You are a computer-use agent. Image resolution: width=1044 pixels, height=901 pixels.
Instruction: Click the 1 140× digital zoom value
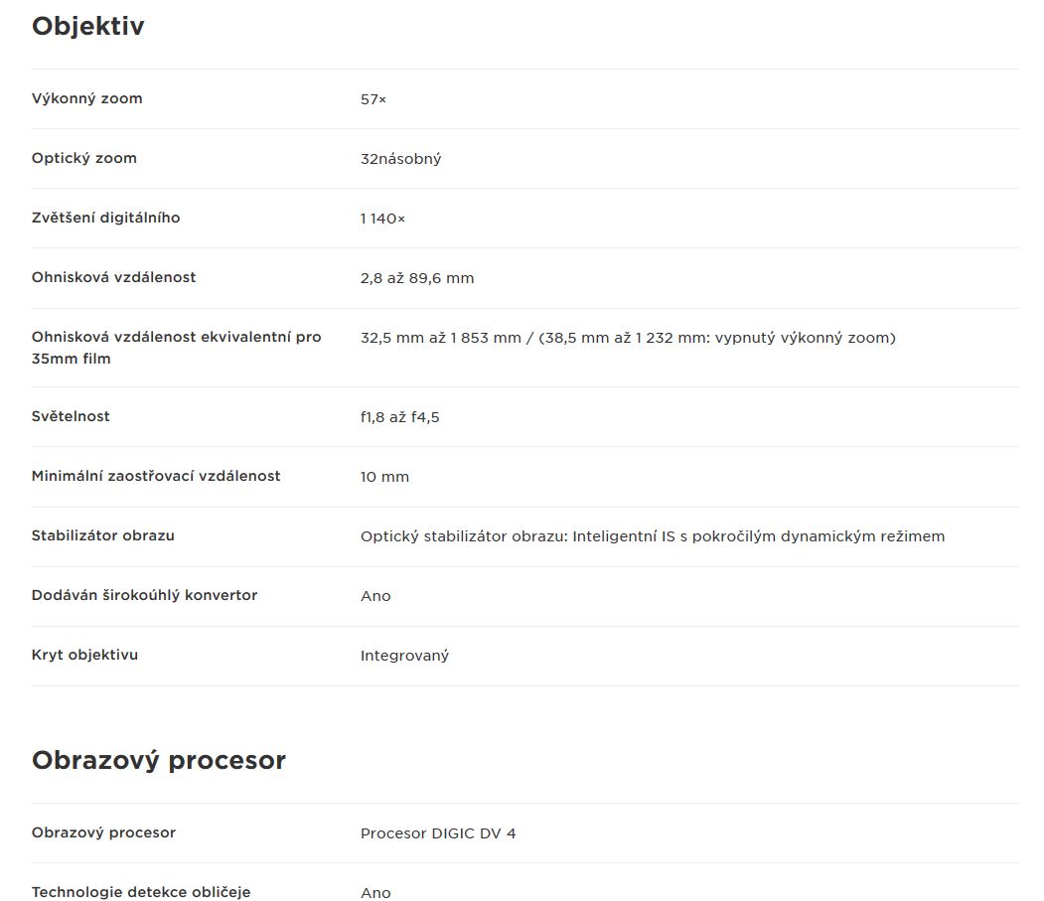[382, 219]
